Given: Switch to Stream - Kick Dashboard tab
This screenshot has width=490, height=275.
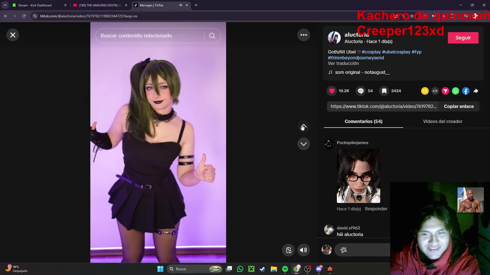Looking at the screenshot, I should point(34,5).
